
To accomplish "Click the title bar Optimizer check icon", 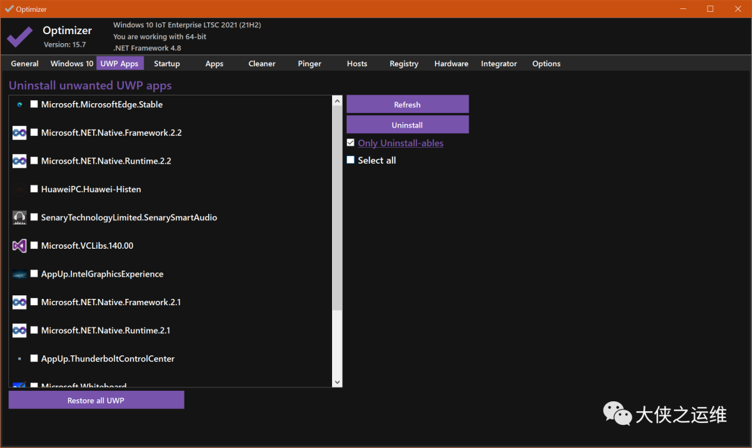I will point(9,8).
